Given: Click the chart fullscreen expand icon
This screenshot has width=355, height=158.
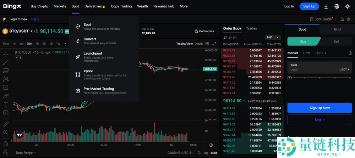Looking at the screenshot, I should click(214, 44).
